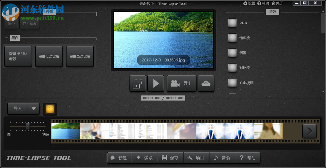Upload video with the cloud icon
Viewport: 326px width, 168px height.
pyautogui.click(x=206, y=83)
